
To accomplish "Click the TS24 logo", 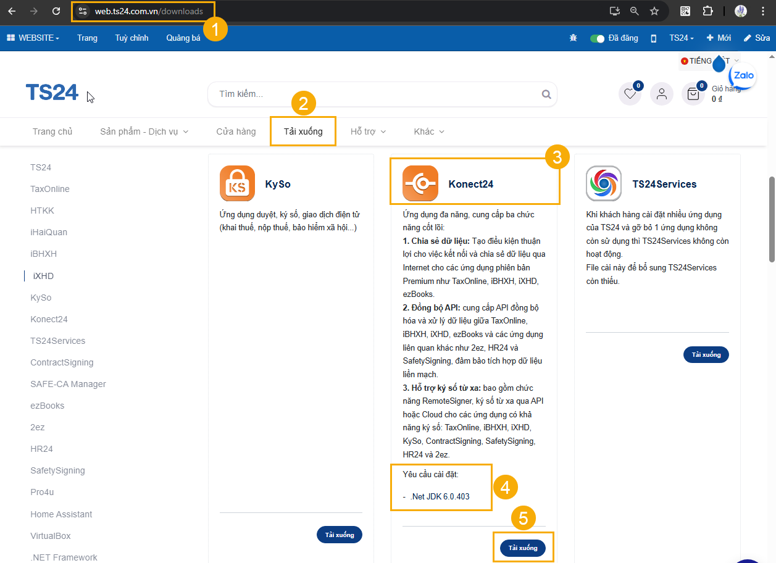I will (52, 93).
